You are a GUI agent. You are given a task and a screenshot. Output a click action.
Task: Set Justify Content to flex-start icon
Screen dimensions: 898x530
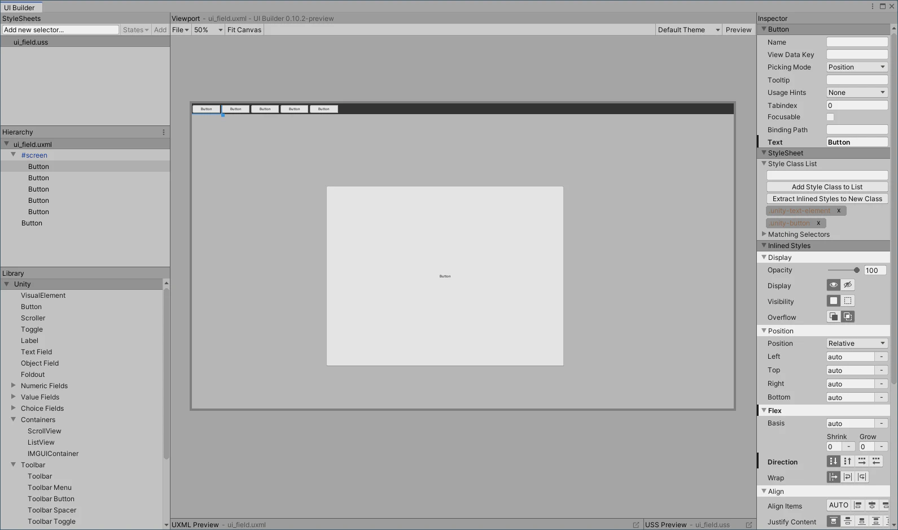834,522
